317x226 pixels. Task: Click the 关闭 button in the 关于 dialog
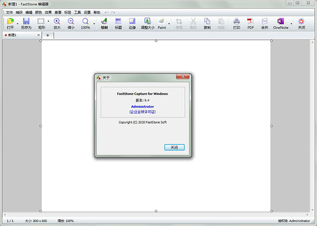point(174,148)
